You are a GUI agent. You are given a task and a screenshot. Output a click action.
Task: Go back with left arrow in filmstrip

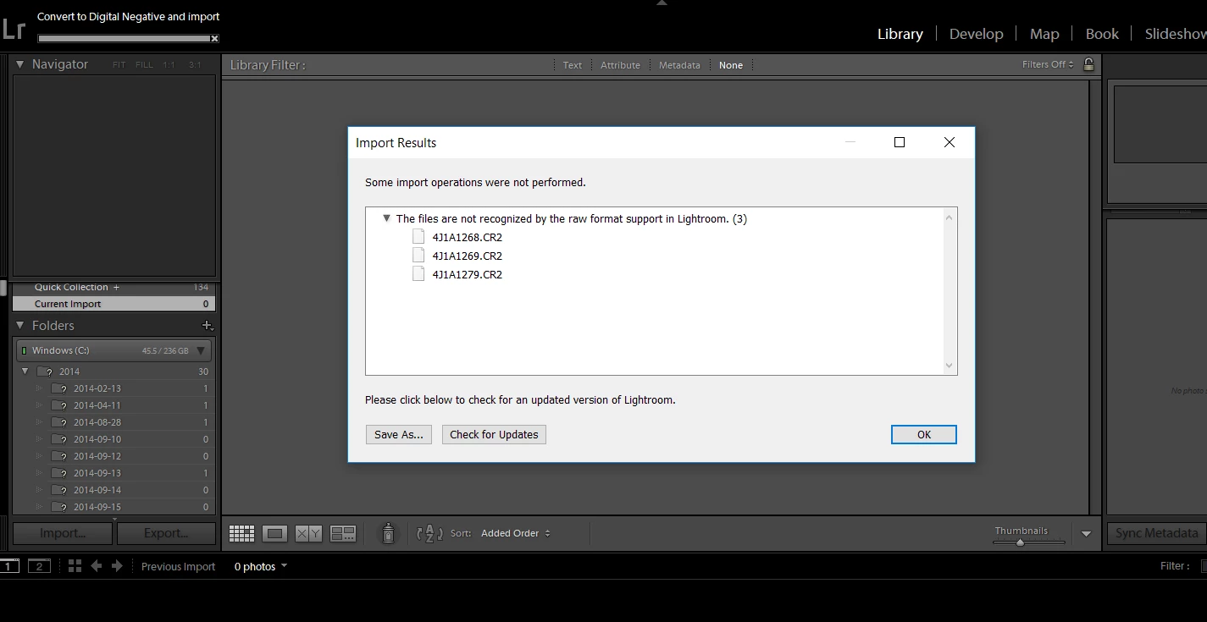click(x=97, y=566)
